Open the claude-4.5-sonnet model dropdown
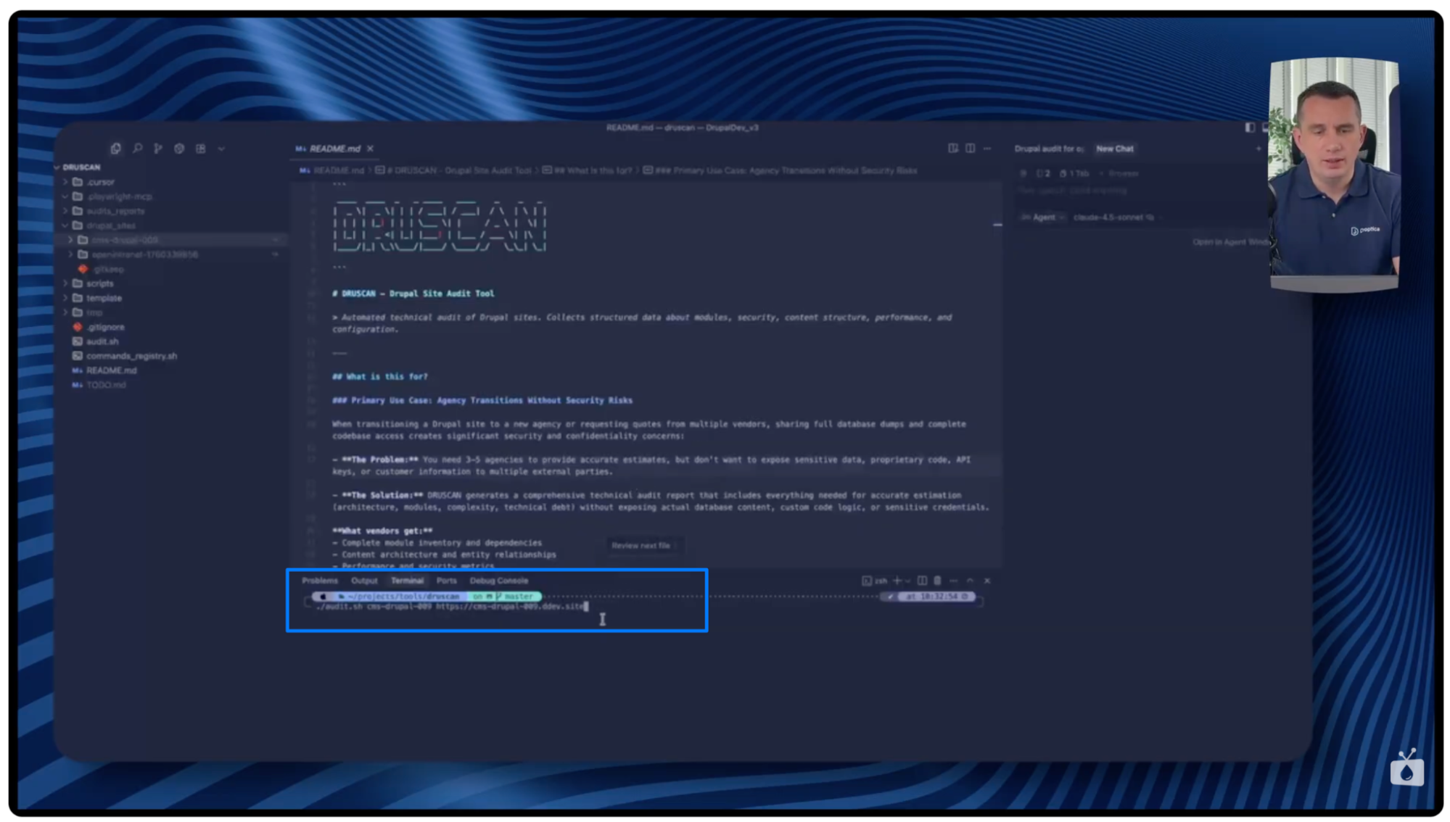Screen dimensions: 1450x822 click(1108, 217)
